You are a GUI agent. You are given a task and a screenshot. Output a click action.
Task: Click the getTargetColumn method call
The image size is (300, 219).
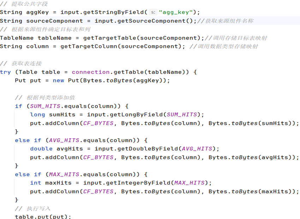click(x=89, y=47)
